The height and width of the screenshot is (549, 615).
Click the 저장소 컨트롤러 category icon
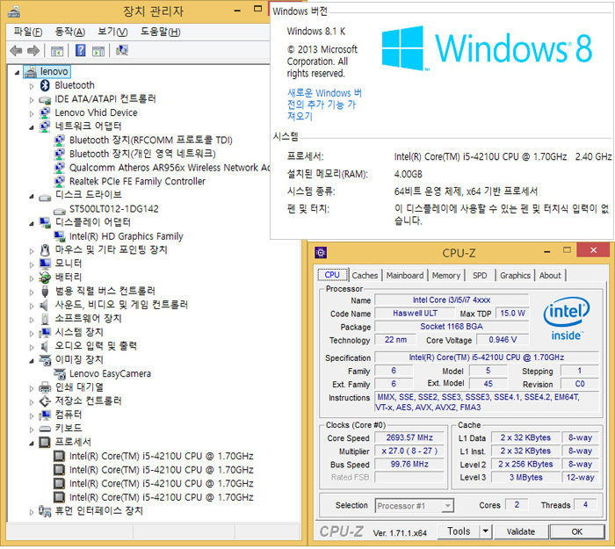[45, 401]
